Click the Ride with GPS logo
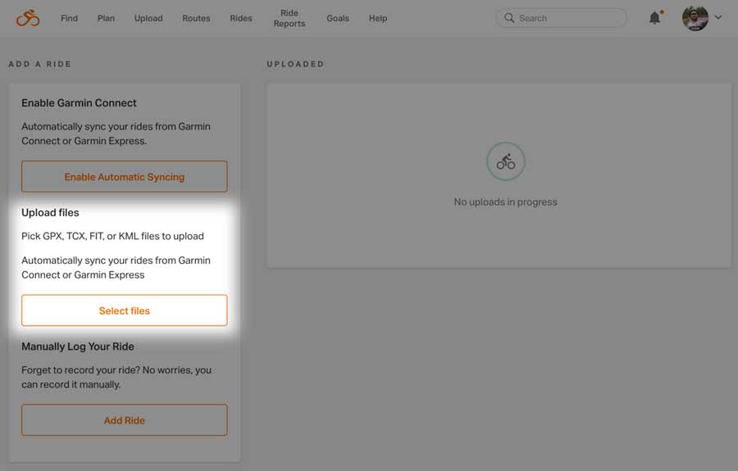 click(x=28, y=18)
